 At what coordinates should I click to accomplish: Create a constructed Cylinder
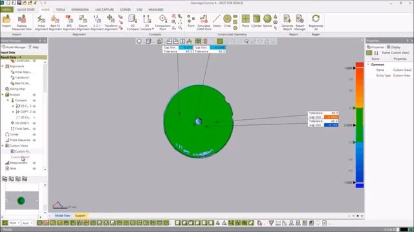pos(256,21)
